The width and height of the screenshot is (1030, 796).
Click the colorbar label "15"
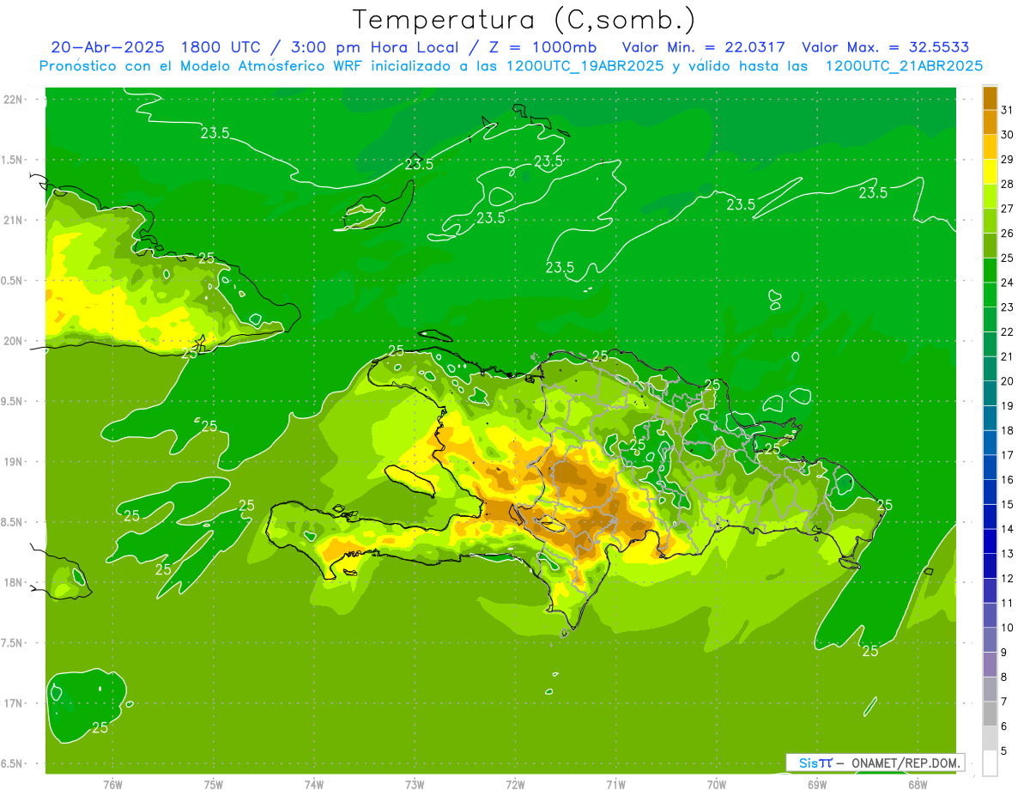[1008, 505]
